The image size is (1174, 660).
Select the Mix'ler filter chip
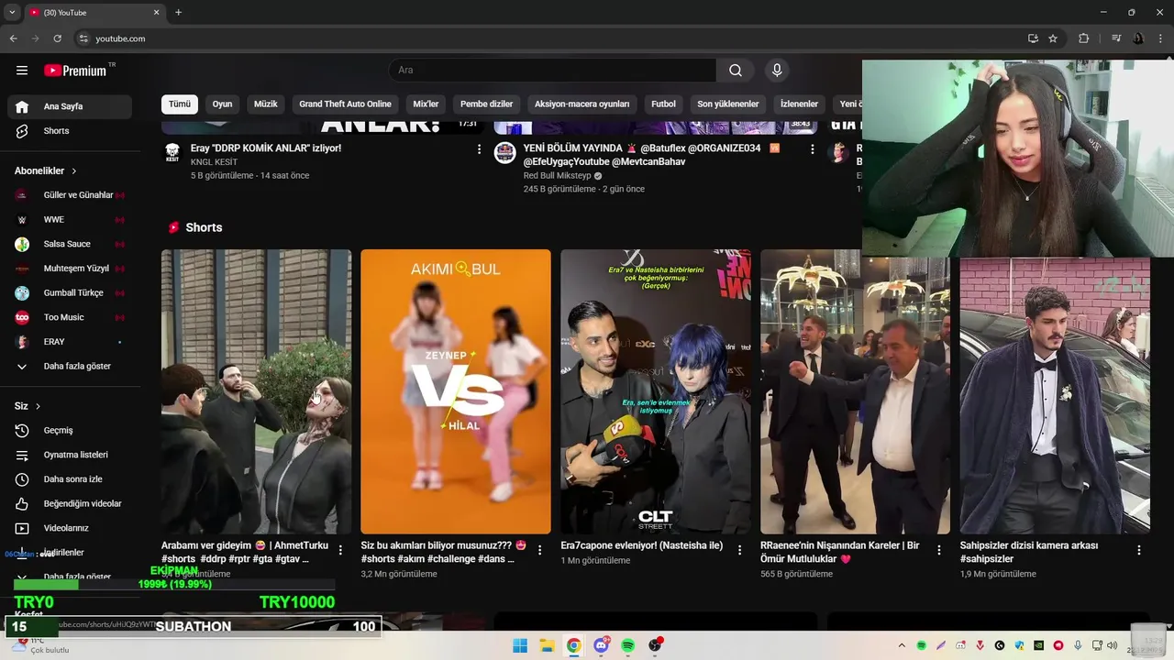426,104
